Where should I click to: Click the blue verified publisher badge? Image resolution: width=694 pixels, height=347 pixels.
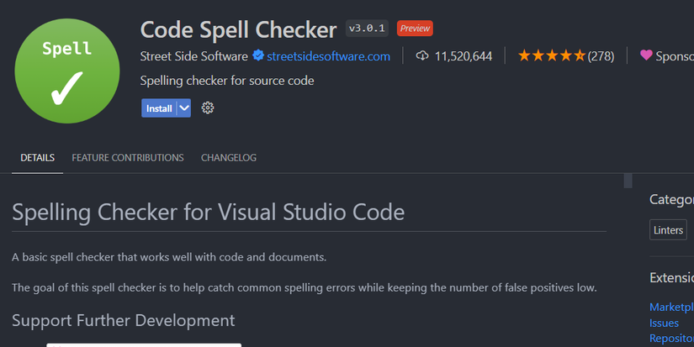click(x=258, y=56)
